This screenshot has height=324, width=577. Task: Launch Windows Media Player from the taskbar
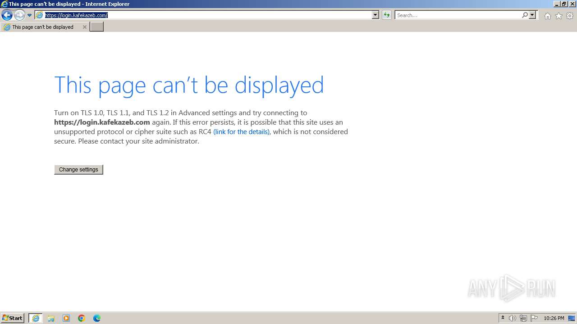[66, 318]
